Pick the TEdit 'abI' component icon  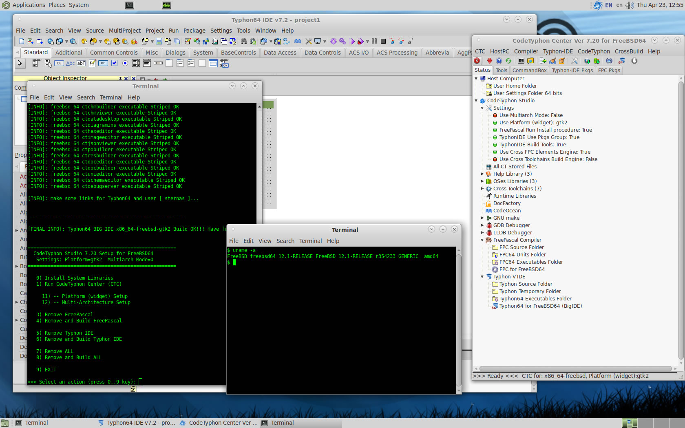click(81, 63)
